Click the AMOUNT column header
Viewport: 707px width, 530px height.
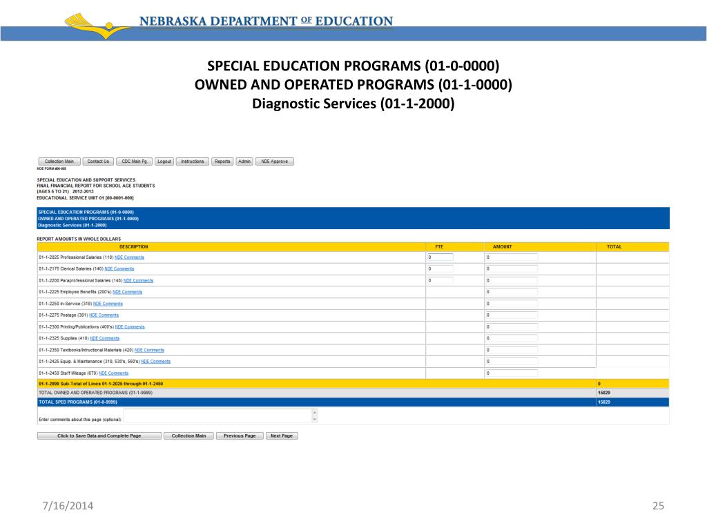[x=503, y=247]
